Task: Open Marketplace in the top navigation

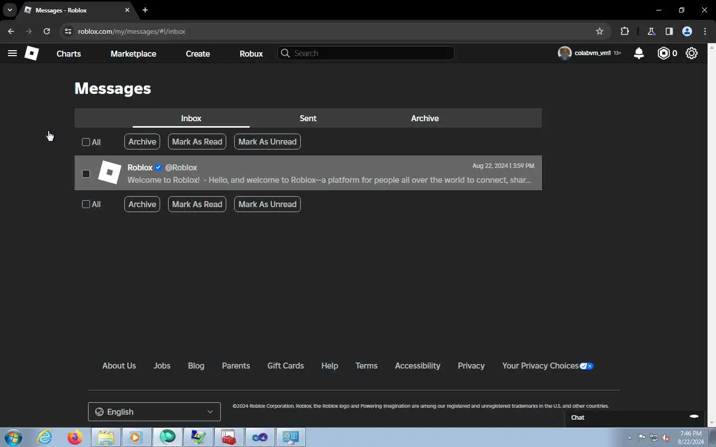Action: coord(133,54)
